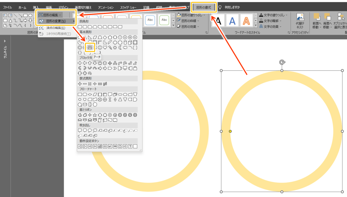Image resolution: width=347 pixels, height=197 pixels.
Task: Click 頂点の編集 menu entry
Action: coord(56,28)
